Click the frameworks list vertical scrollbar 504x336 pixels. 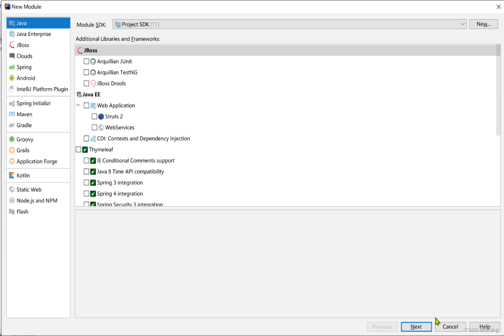coord(498,90)
